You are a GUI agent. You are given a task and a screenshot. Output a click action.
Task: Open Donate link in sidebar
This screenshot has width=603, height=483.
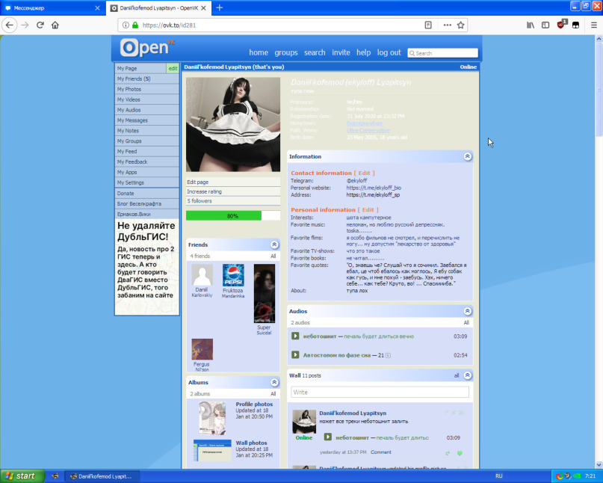click(x=147, y=193)
